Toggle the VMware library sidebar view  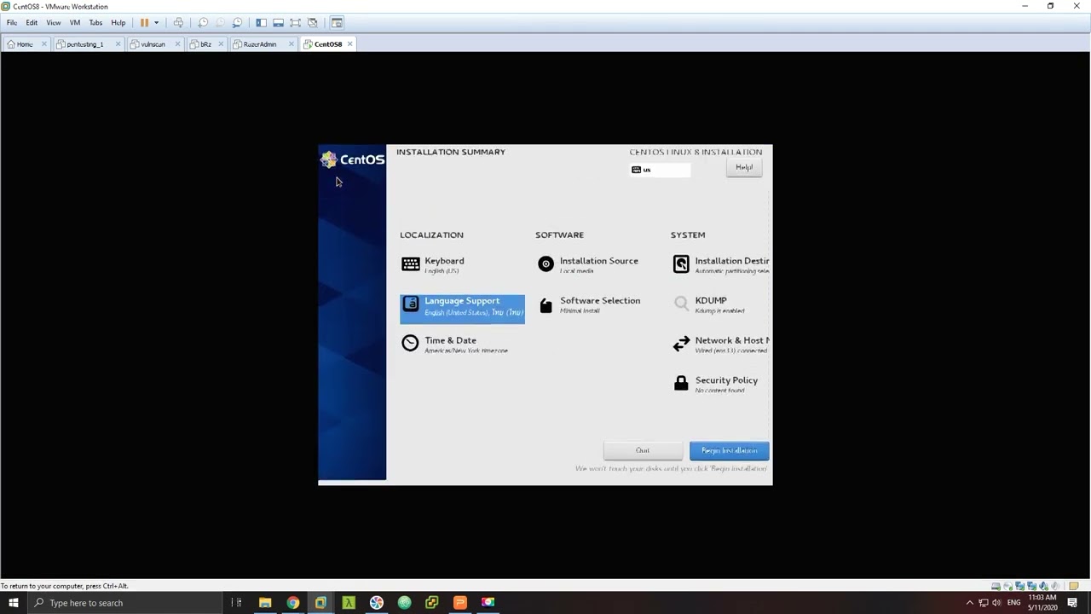click(x=261, y=22)
